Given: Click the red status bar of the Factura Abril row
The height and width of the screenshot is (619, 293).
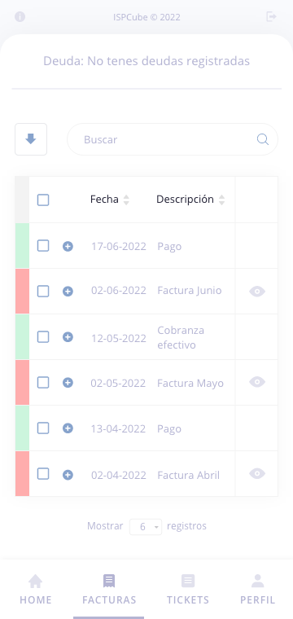Looking at the screenshot, I should pyautogui.click(x=22, y=474).
